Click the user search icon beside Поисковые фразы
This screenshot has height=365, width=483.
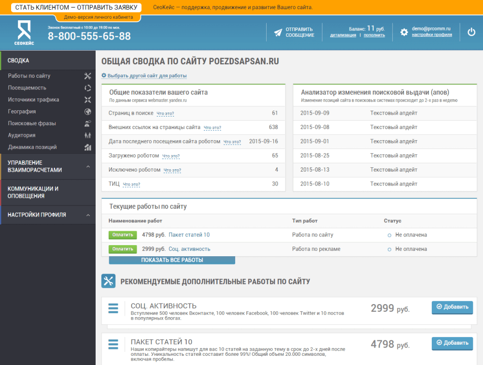(x=88, y=123)
